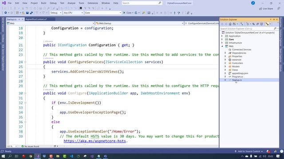This screenshot has width=284, height=159.
Task: Open Windows Start menu
Action: pos(3,156)
